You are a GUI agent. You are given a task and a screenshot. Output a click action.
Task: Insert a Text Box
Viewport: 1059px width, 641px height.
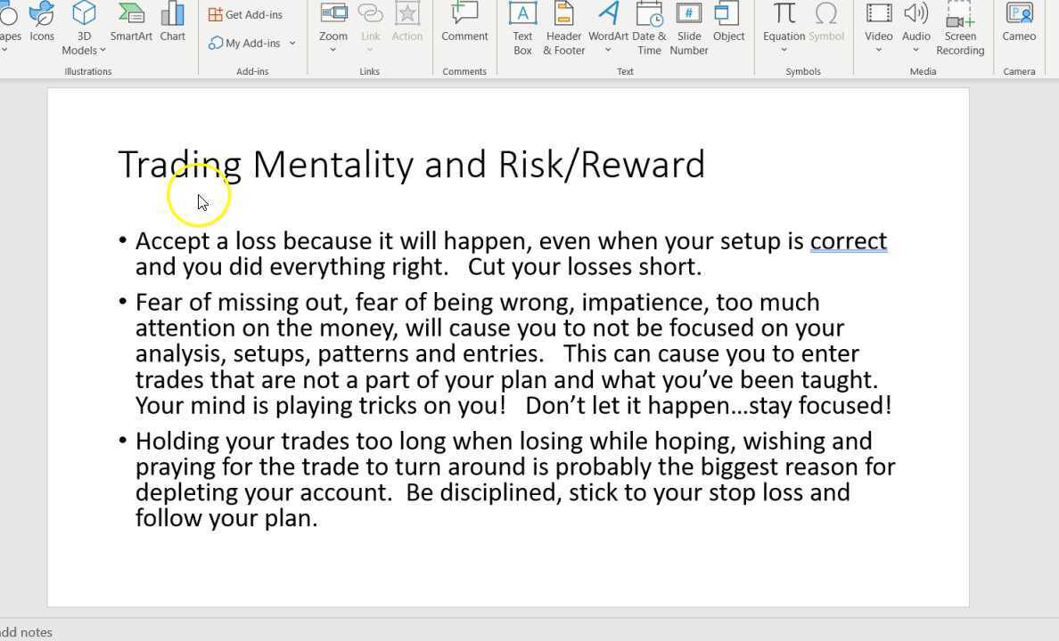point(522,29)
